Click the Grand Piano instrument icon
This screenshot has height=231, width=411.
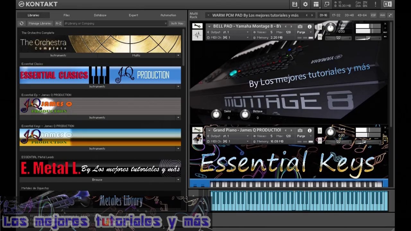(x=197, y=139)
